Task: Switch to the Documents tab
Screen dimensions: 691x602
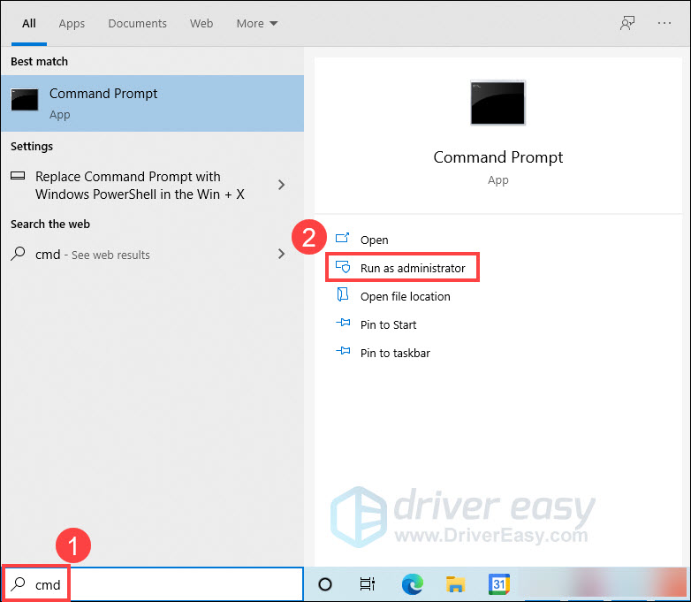Action: [138, 24]
